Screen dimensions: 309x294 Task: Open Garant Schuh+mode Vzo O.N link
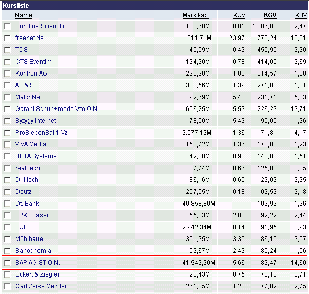pos(56,109)
